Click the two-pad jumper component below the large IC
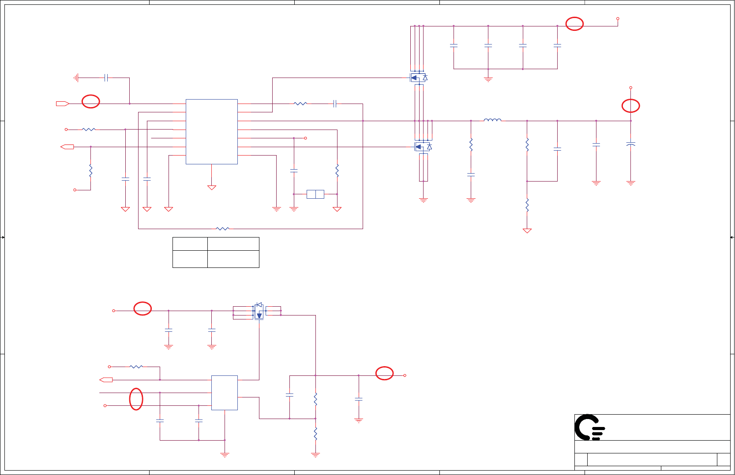Viewport: 735px width, 475px height. click(x=315, y=194)
